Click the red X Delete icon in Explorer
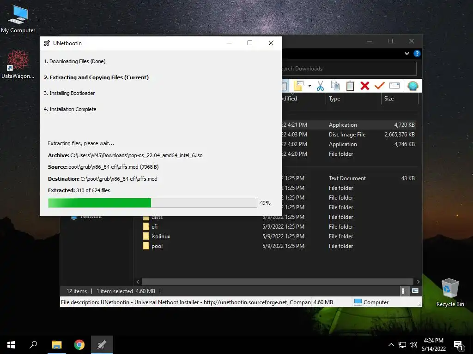The image size is (473, 354). click(365, 86)
